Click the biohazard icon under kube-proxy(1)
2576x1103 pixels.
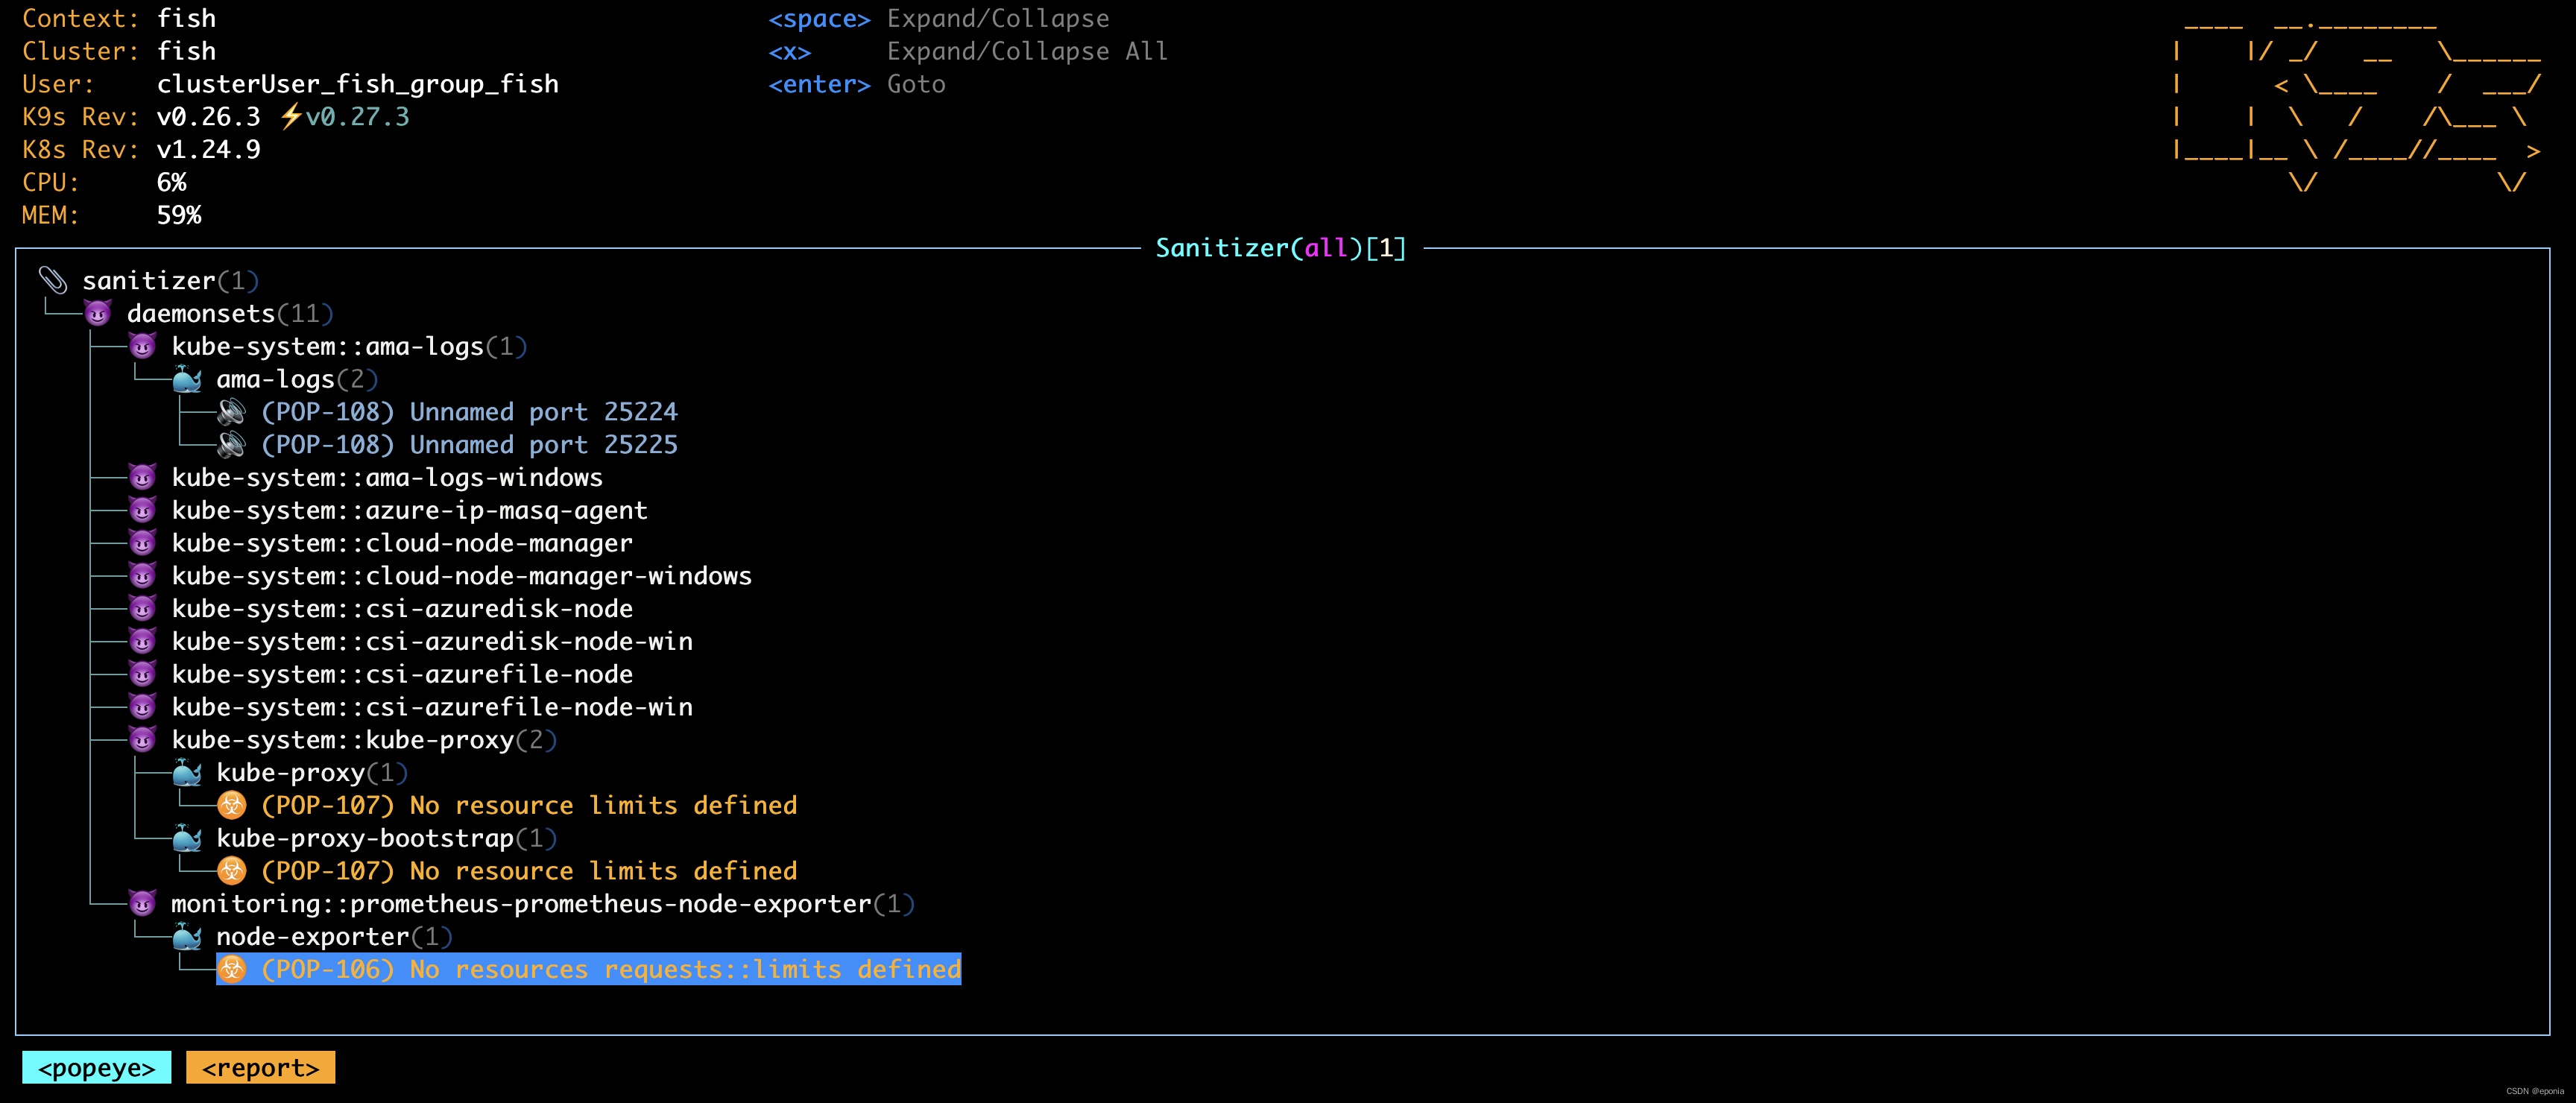click(x=232, y=806)
